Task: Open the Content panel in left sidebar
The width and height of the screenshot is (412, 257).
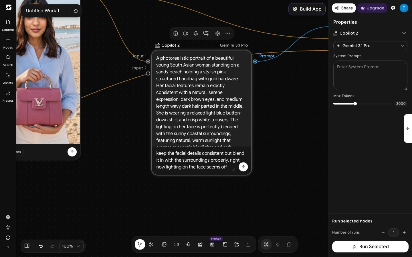Action: tap(8, 25)
